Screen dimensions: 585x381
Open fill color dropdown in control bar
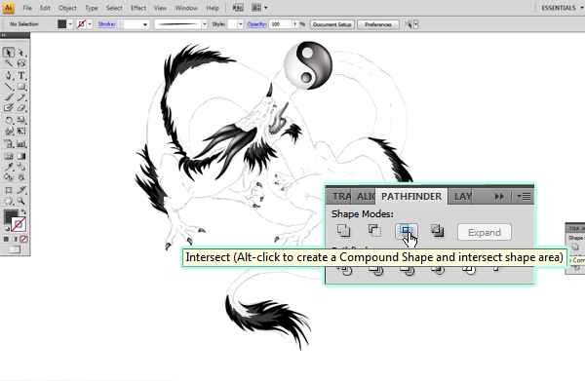pyautogui.click(x=70, y=24)
